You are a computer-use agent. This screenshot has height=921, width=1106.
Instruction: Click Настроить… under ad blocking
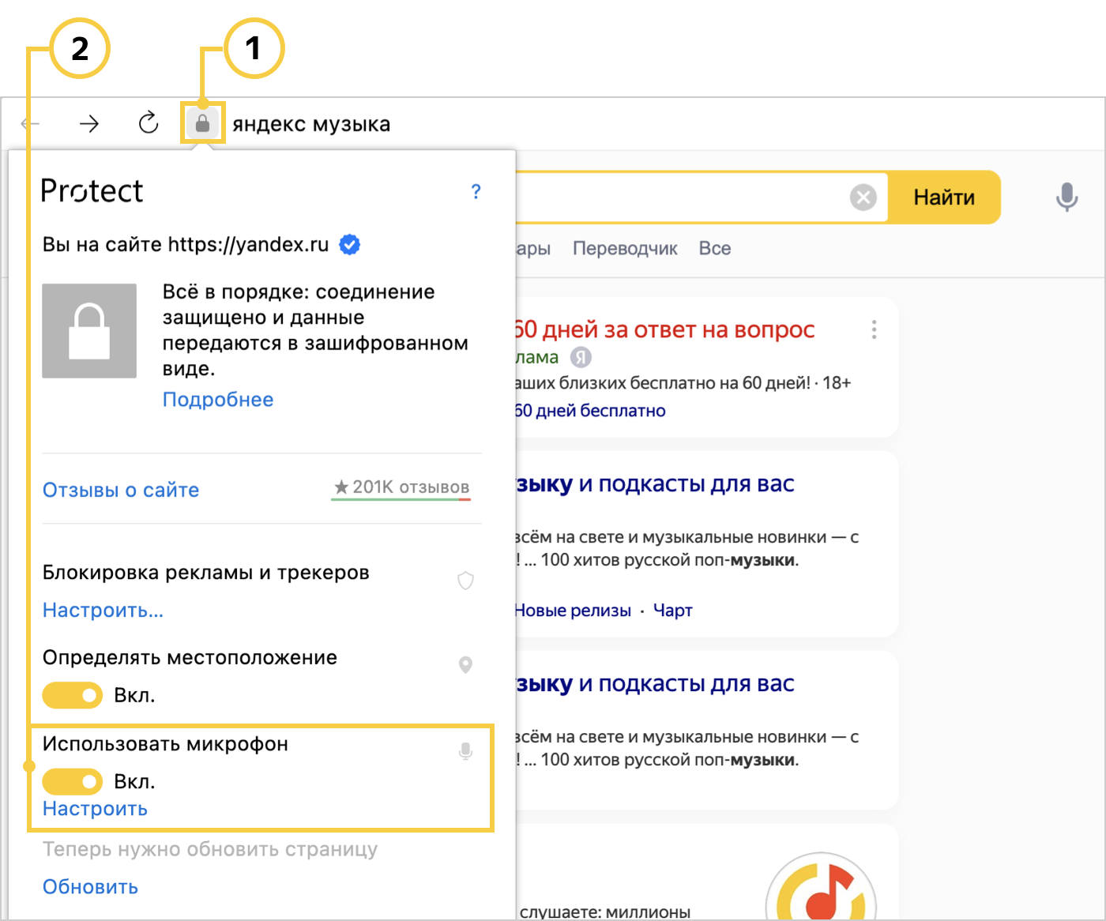pos(103,610)
